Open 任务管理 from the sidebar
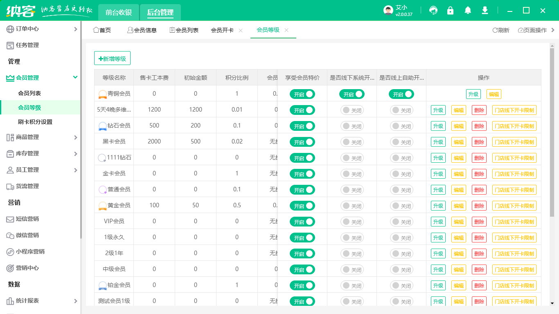The image size is (559, 314). (x=27, y=45)
